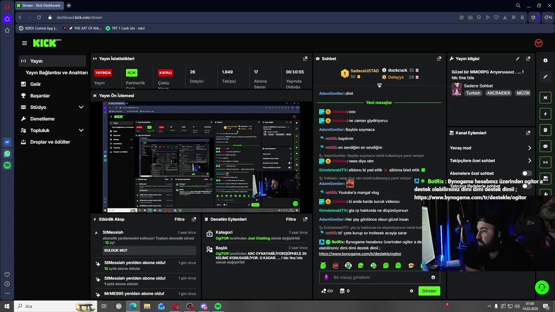
Task: Pop out the Kanal Eylemleri panel
Action: [x=528, y=133]
